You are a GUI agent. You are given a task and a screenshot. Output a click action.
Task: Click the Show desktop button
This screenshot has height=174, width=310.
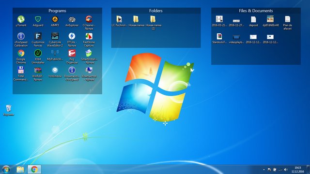[x=308, y=170]
